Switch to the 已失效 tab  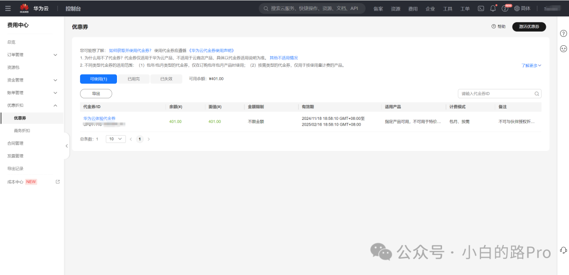166,79
